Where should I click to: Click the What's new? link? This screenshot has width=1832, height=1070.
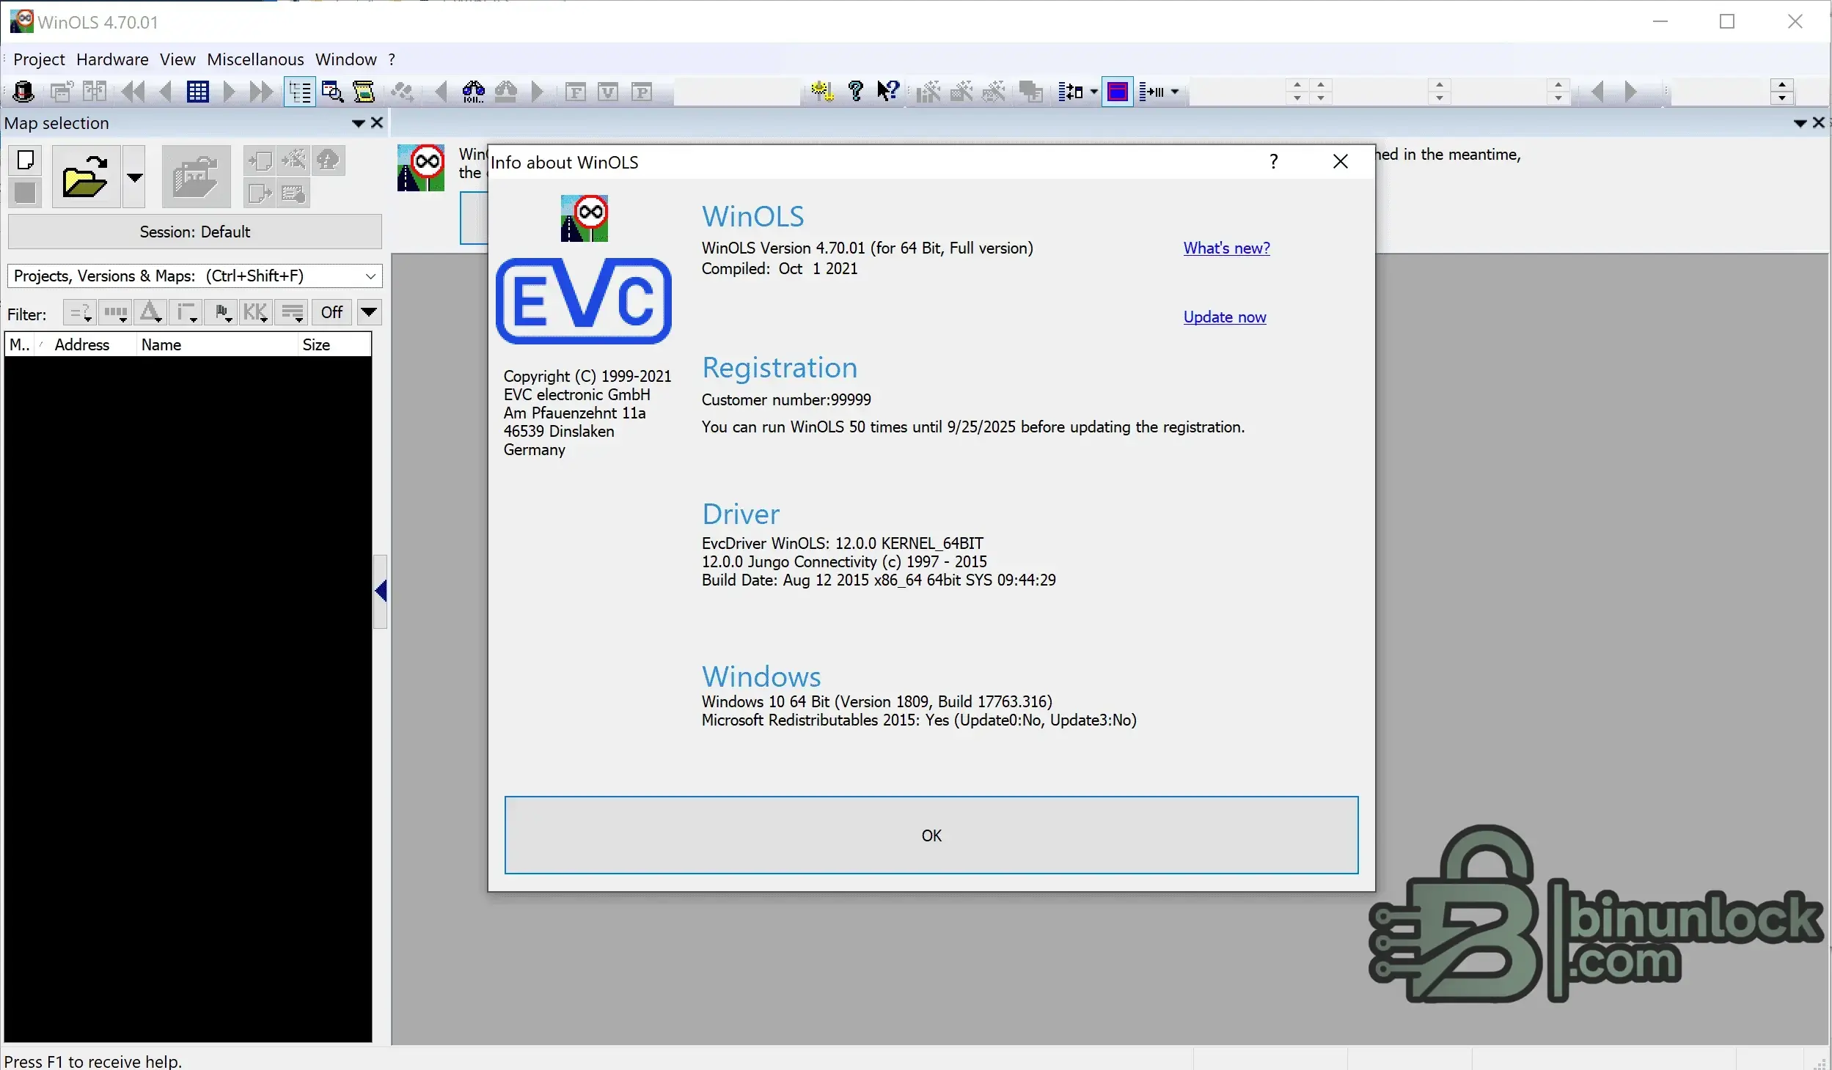(1226, 248)
